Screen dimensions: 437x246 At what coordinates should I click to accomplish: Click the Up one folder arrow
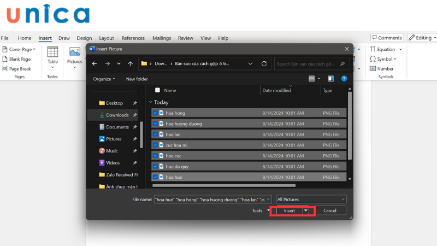point(130,63)
